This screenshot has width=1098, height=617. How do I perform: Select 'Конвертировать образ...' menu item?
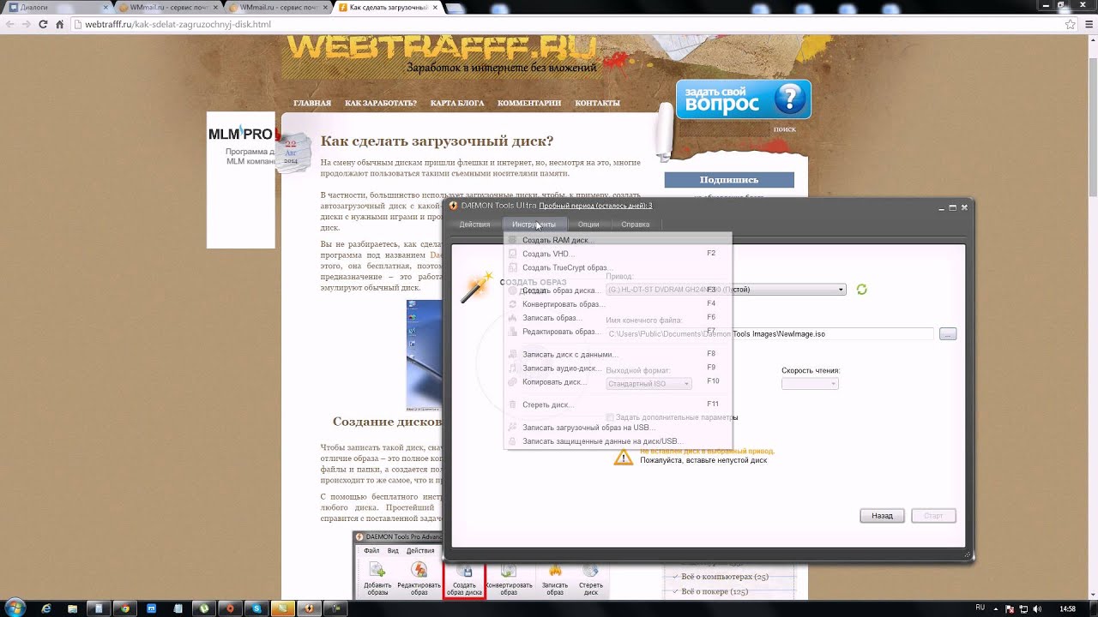618,304
